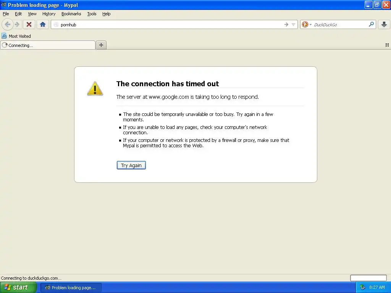Click the www.google.com server message text

[187, 97]
